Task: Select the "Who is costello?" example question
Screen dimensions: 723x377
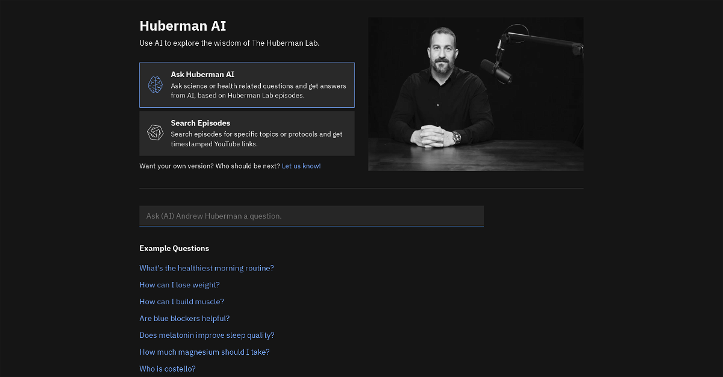Action: click(167, 369)
